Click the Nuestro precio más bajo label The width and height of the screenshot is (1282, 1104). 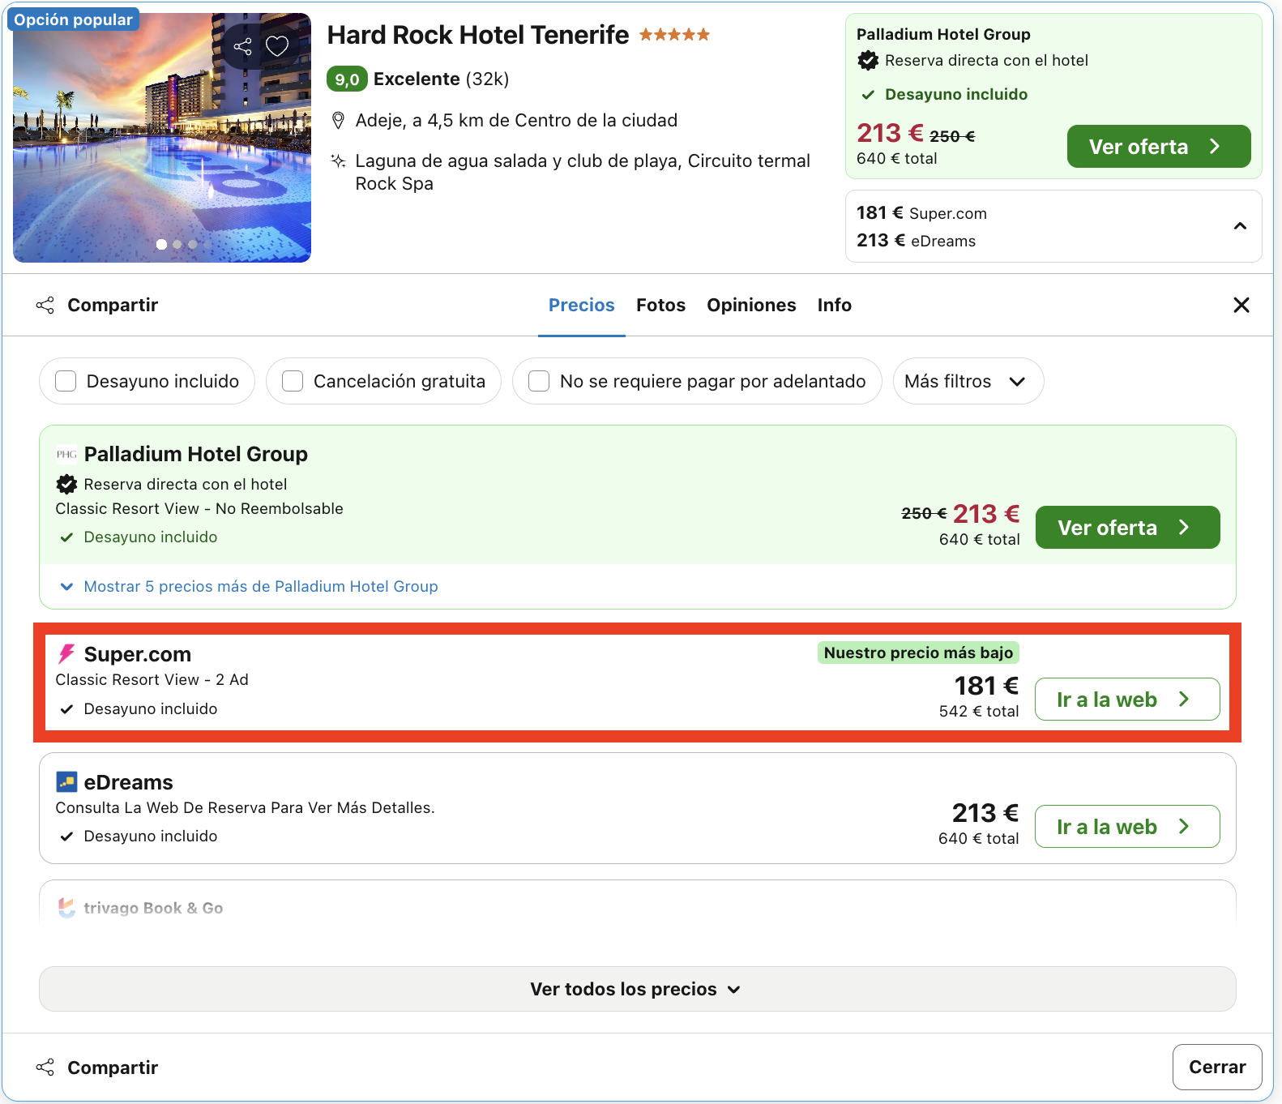[x=918, y=653]
